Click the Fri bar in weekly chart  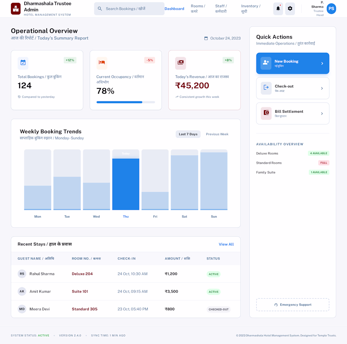(155, 201)
